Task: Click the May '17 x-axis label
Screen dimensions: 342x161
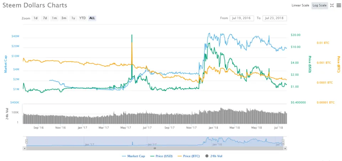Action: point(126,128)
